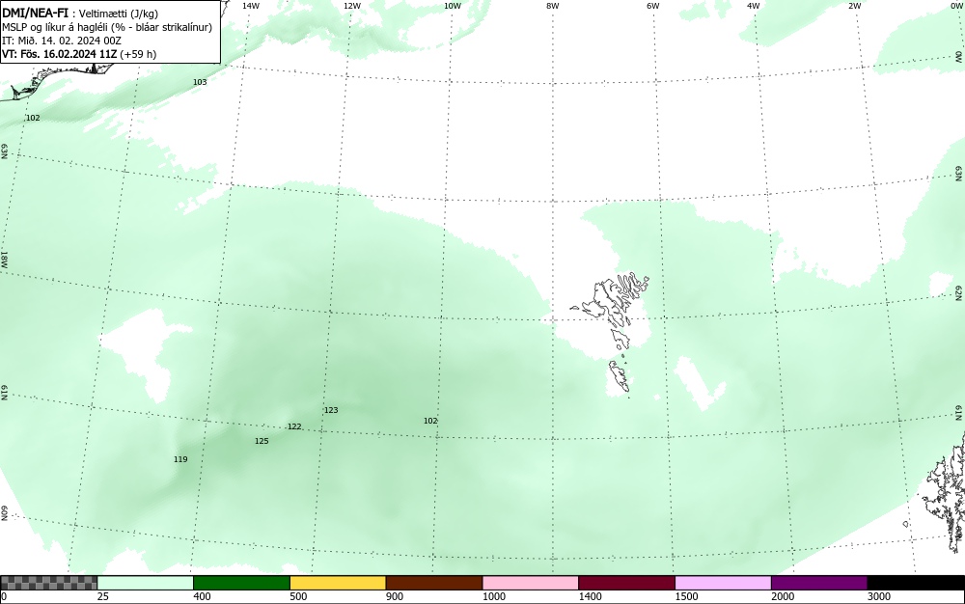
Task: Select the legend value "1400"
Action: pos(591,596)
